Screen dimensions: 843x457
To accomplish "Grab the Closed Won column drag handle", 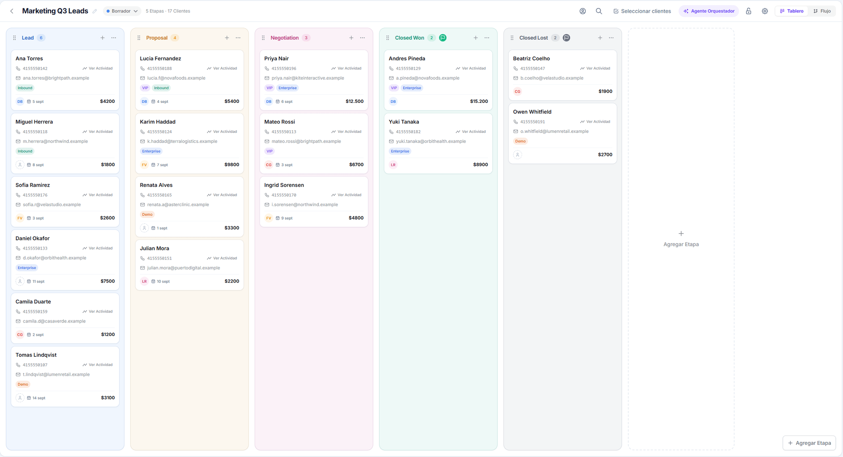I will (x=388, y=38).
